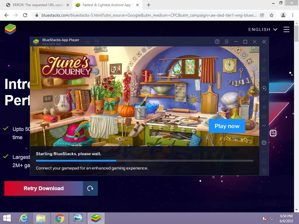Click BlueStacks sidebar memory trim icon

point(264,107)
